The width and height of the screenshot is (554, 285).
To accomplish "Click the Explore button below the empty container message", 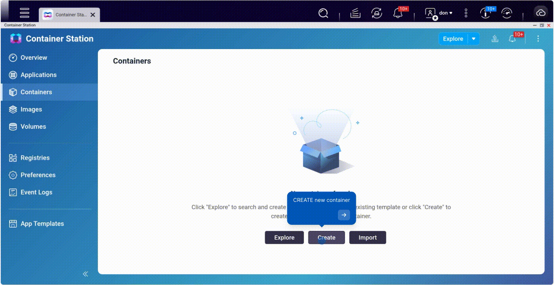I will (x=285, y=237).
